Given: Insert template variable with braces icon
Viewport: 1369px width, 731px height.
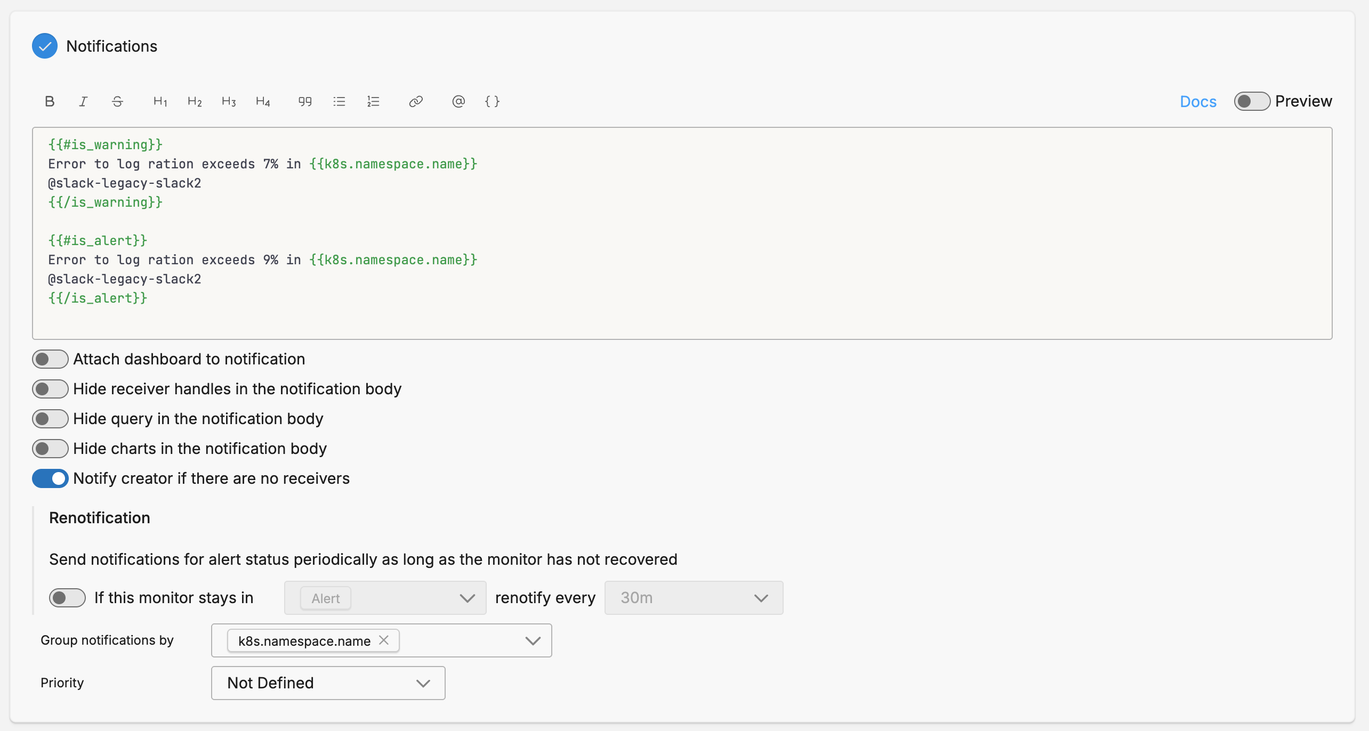Looking at the screenshot, I should tap(492, 101).
